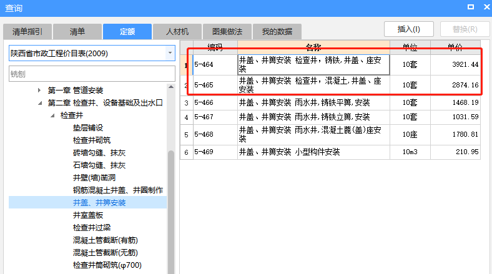Viewport: 492px width, 274px height.
Task: Open the 我的数据 tab
Action: (277, 32)
